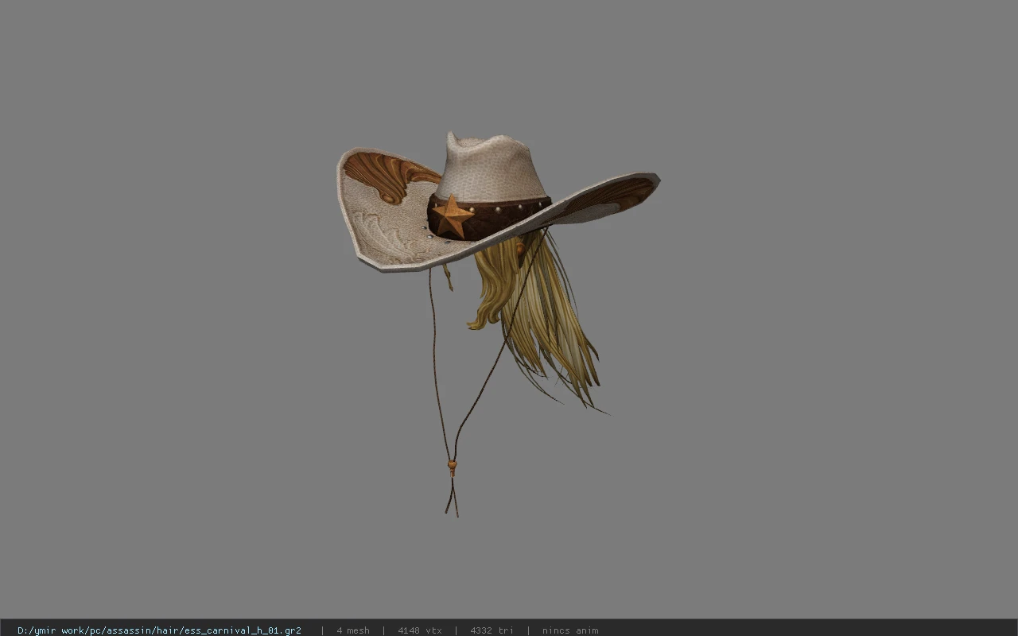The image size is (1018, 636).
Task: Click the file path ess_carnival_h_01.gr2
Action: click(x=159, y=630)
